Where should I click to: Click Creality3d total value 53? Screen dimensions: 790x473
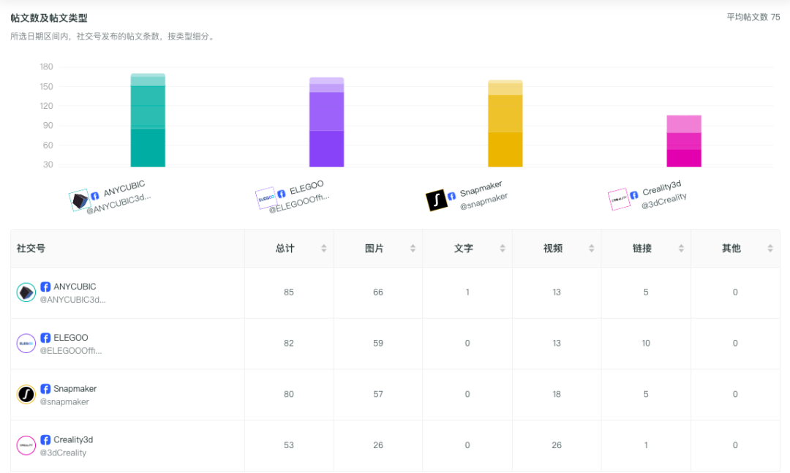click(289, 445)
